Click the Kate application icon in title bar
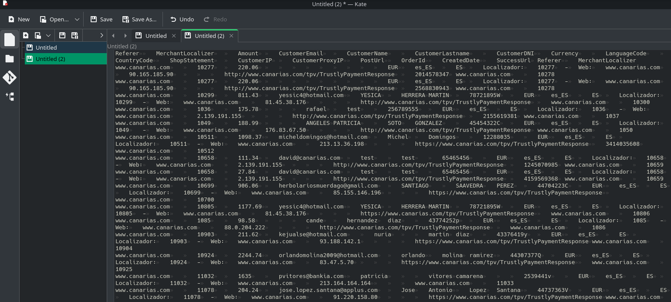This screenshot has height=302, width=671. (x=5, y=4)
